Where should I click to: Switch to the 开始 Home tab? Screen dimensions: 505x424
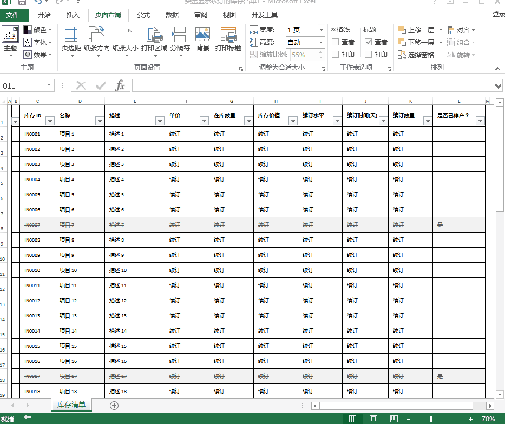44,15
